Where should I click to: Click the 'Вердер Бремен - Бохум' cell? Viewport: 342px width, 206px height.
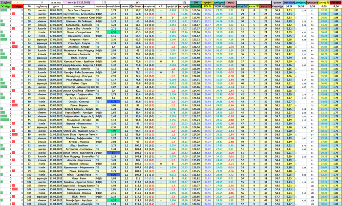79,109
